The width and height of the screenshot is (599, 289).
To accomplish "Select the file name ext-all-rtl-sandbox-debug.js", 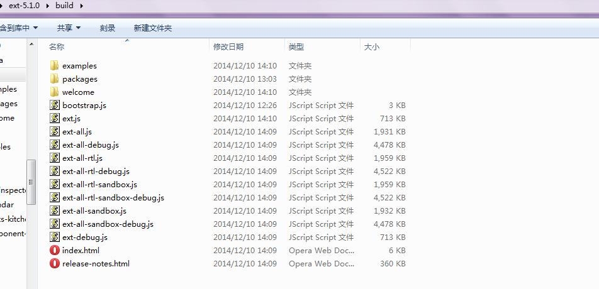I will click(113, 197).
